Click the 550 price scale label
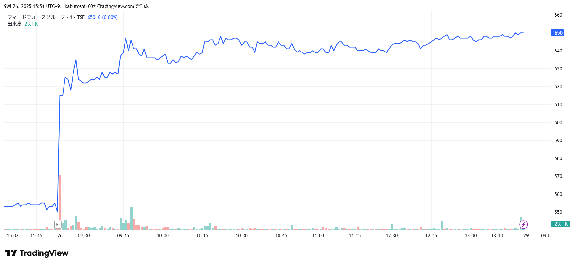The width and height of the screenshot is (576, 265). coord(558,212)
